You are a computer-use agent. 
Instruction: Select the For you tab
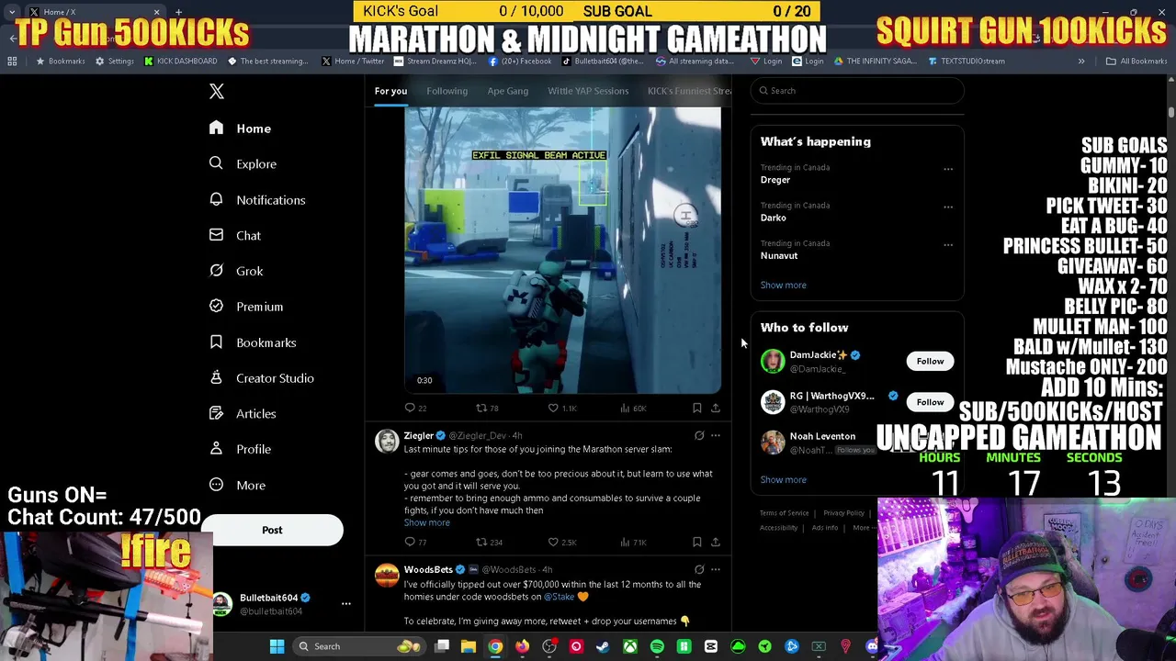[390, 91]
